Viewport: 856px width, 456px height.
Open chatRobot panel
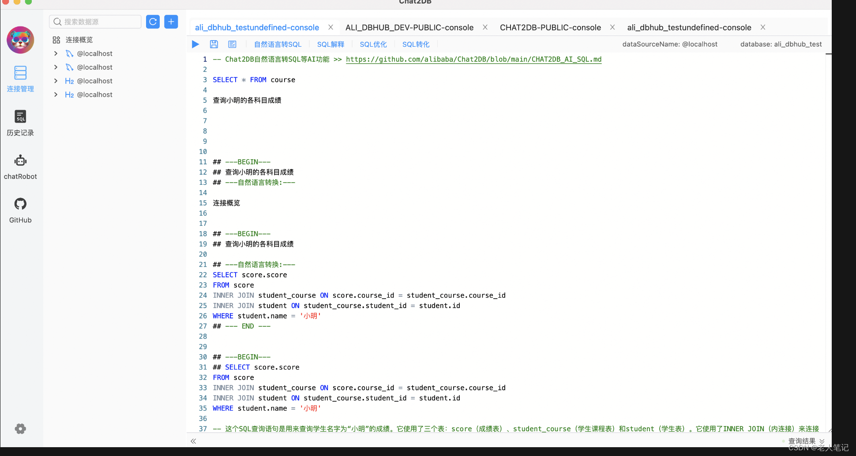20,167
